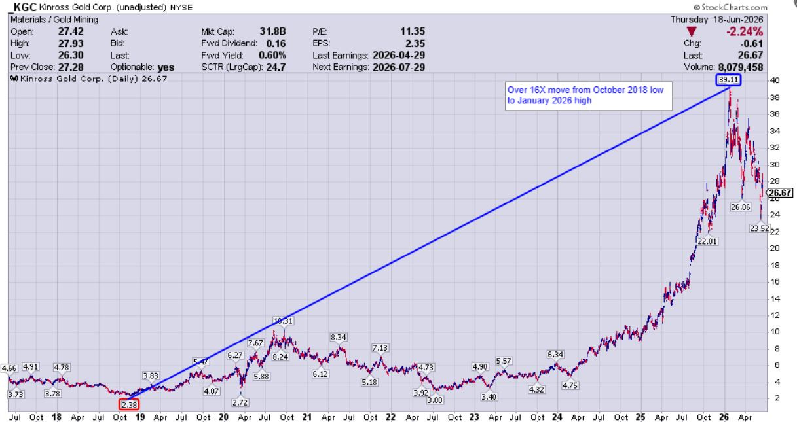The height and width of the screenshot is (422, 797).
Task: Click the 5.47 high label
Action: click(201, 362)
